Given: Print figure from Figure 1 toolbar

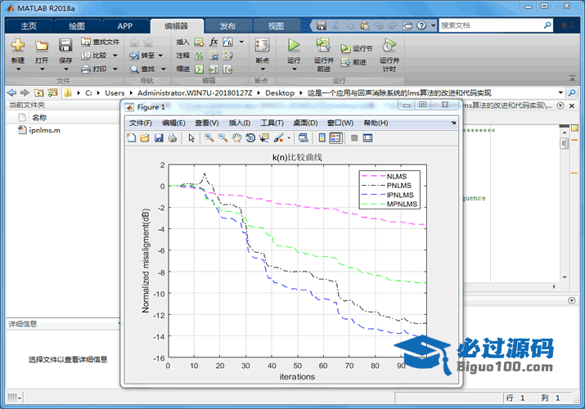Looking at the screenshot, I should coord(172,138).
